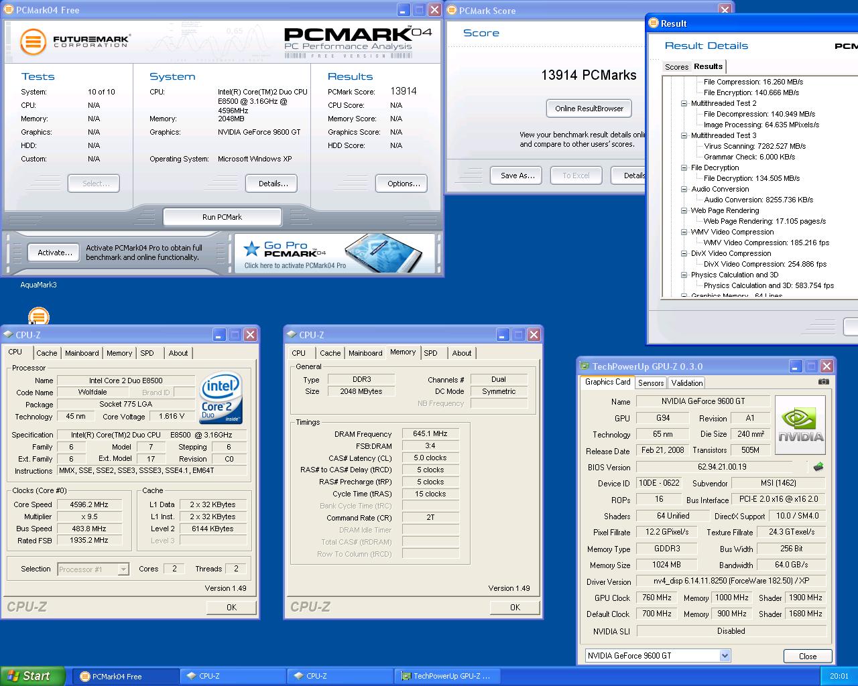Close GPU-Z with the Close button
This screenshot has width=858, height=686.
[x=808, y=657]
